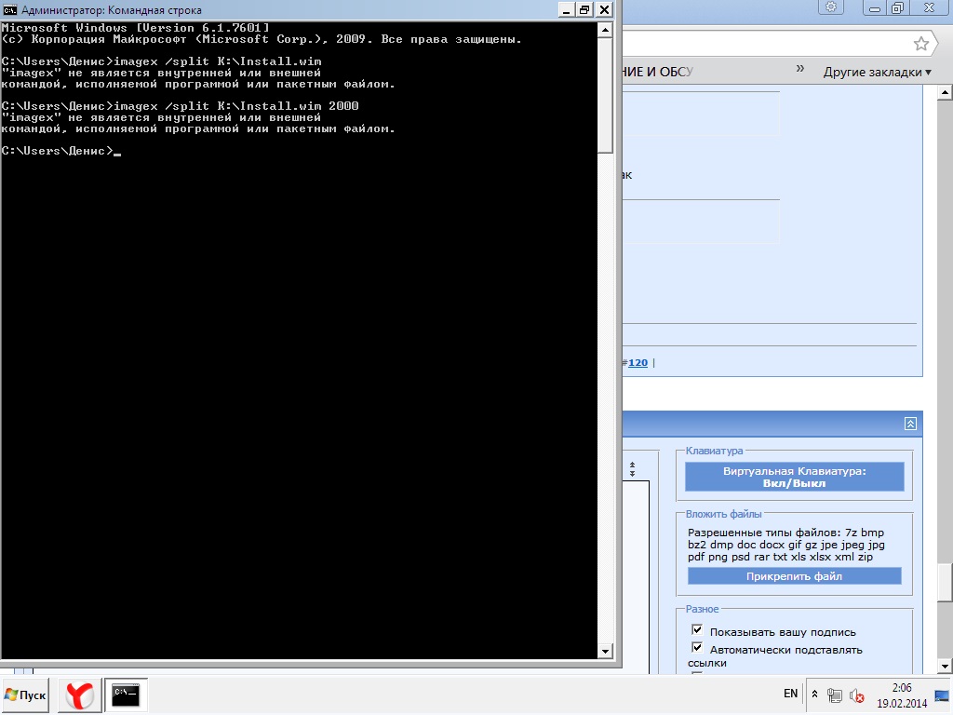953x715 pixels.
Task: Toggle 'Показывать вашу подпись' checkbox
Action: click(x=696, y=631)
